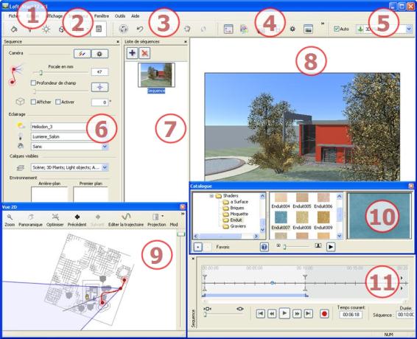417x339 pixels.
Task: Open the Sans dropdown arrow
Action: (x=105, y=147)
